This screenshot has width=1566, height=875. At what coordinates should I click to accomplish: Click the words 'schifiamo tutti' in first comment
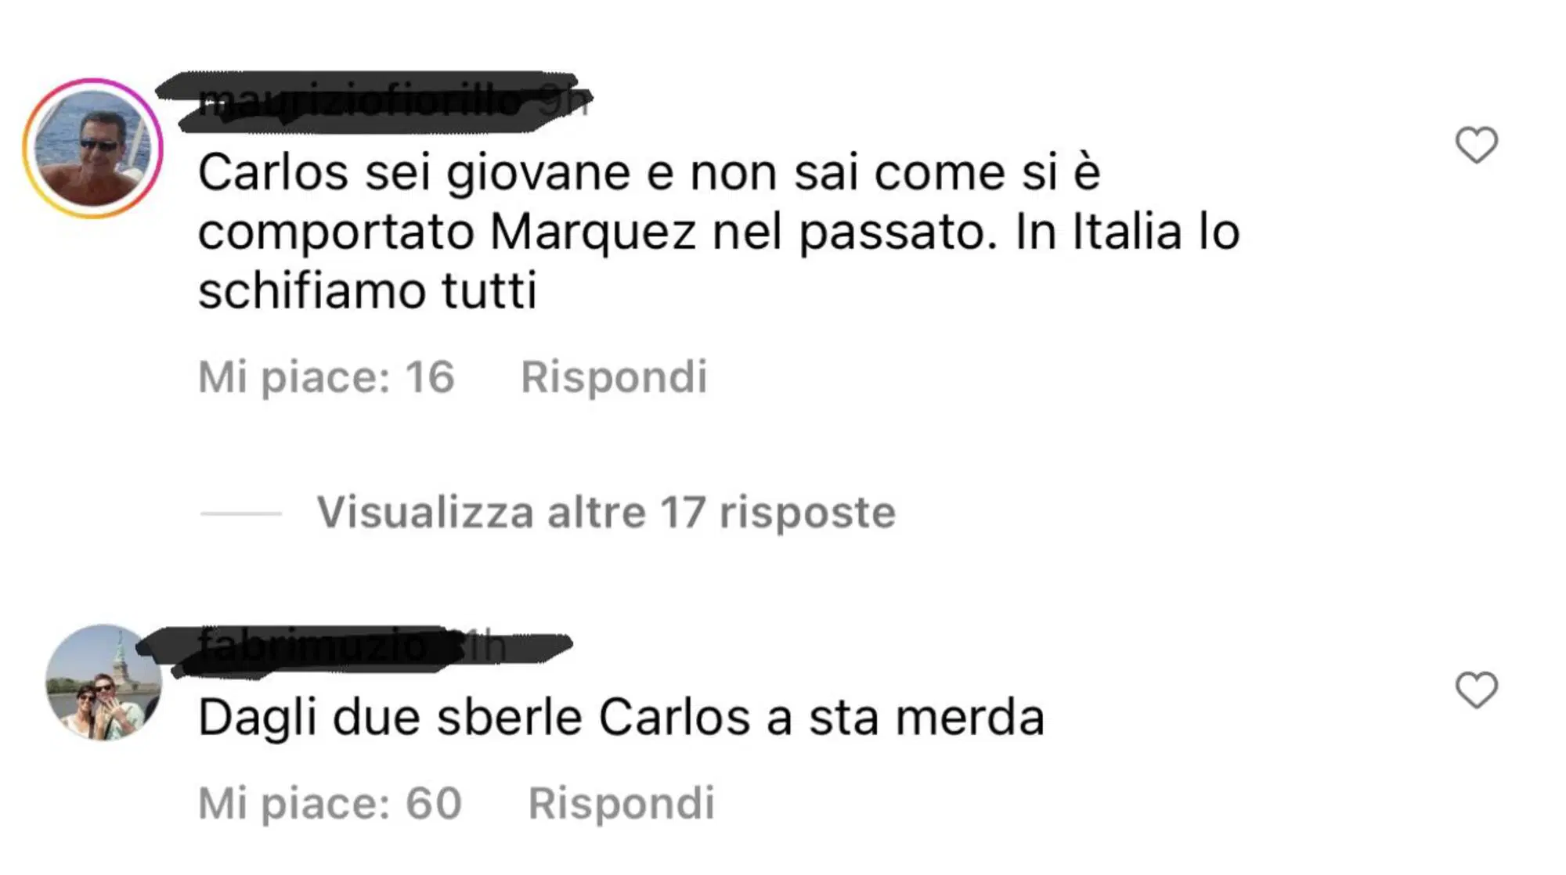click(367, 290)
